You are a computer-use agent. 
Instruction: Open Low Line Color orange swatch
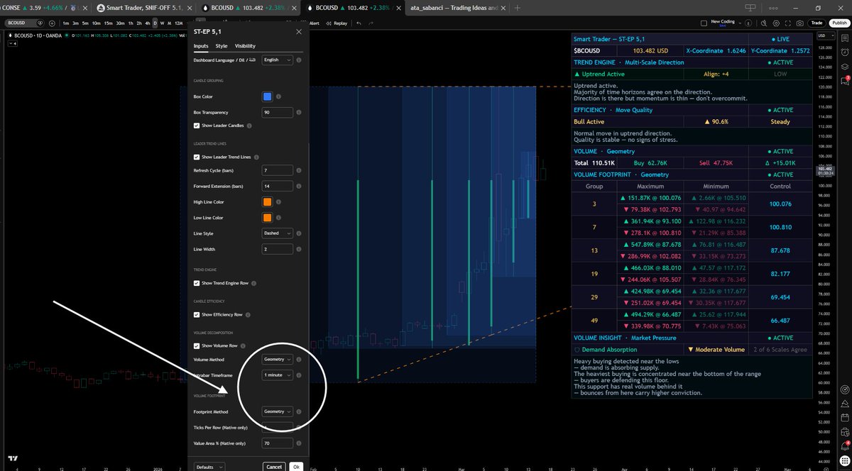click(268, 218)
